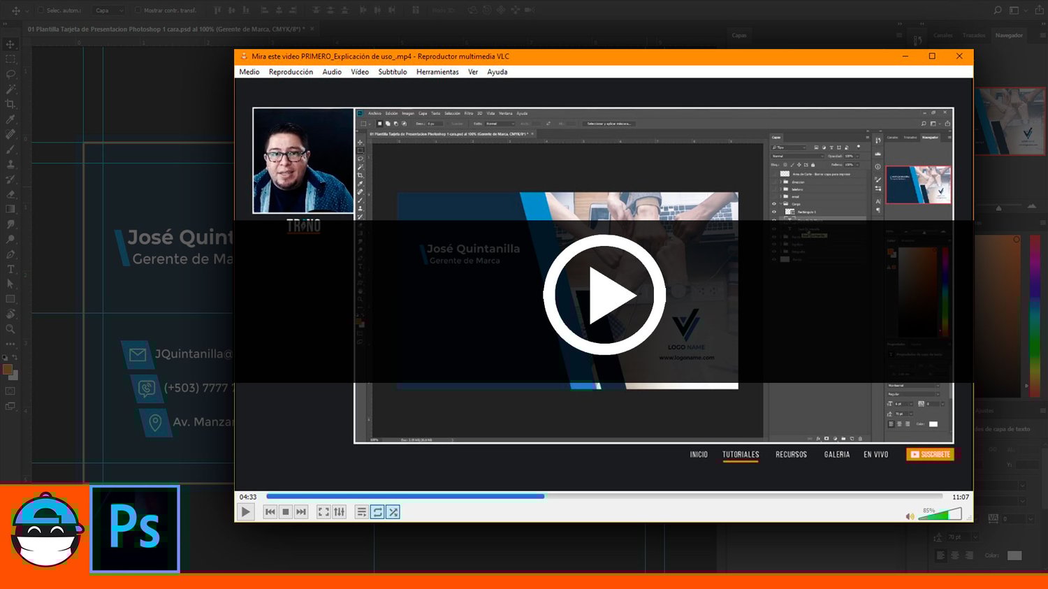Expand the telefono layer group in video

[780, 189]
